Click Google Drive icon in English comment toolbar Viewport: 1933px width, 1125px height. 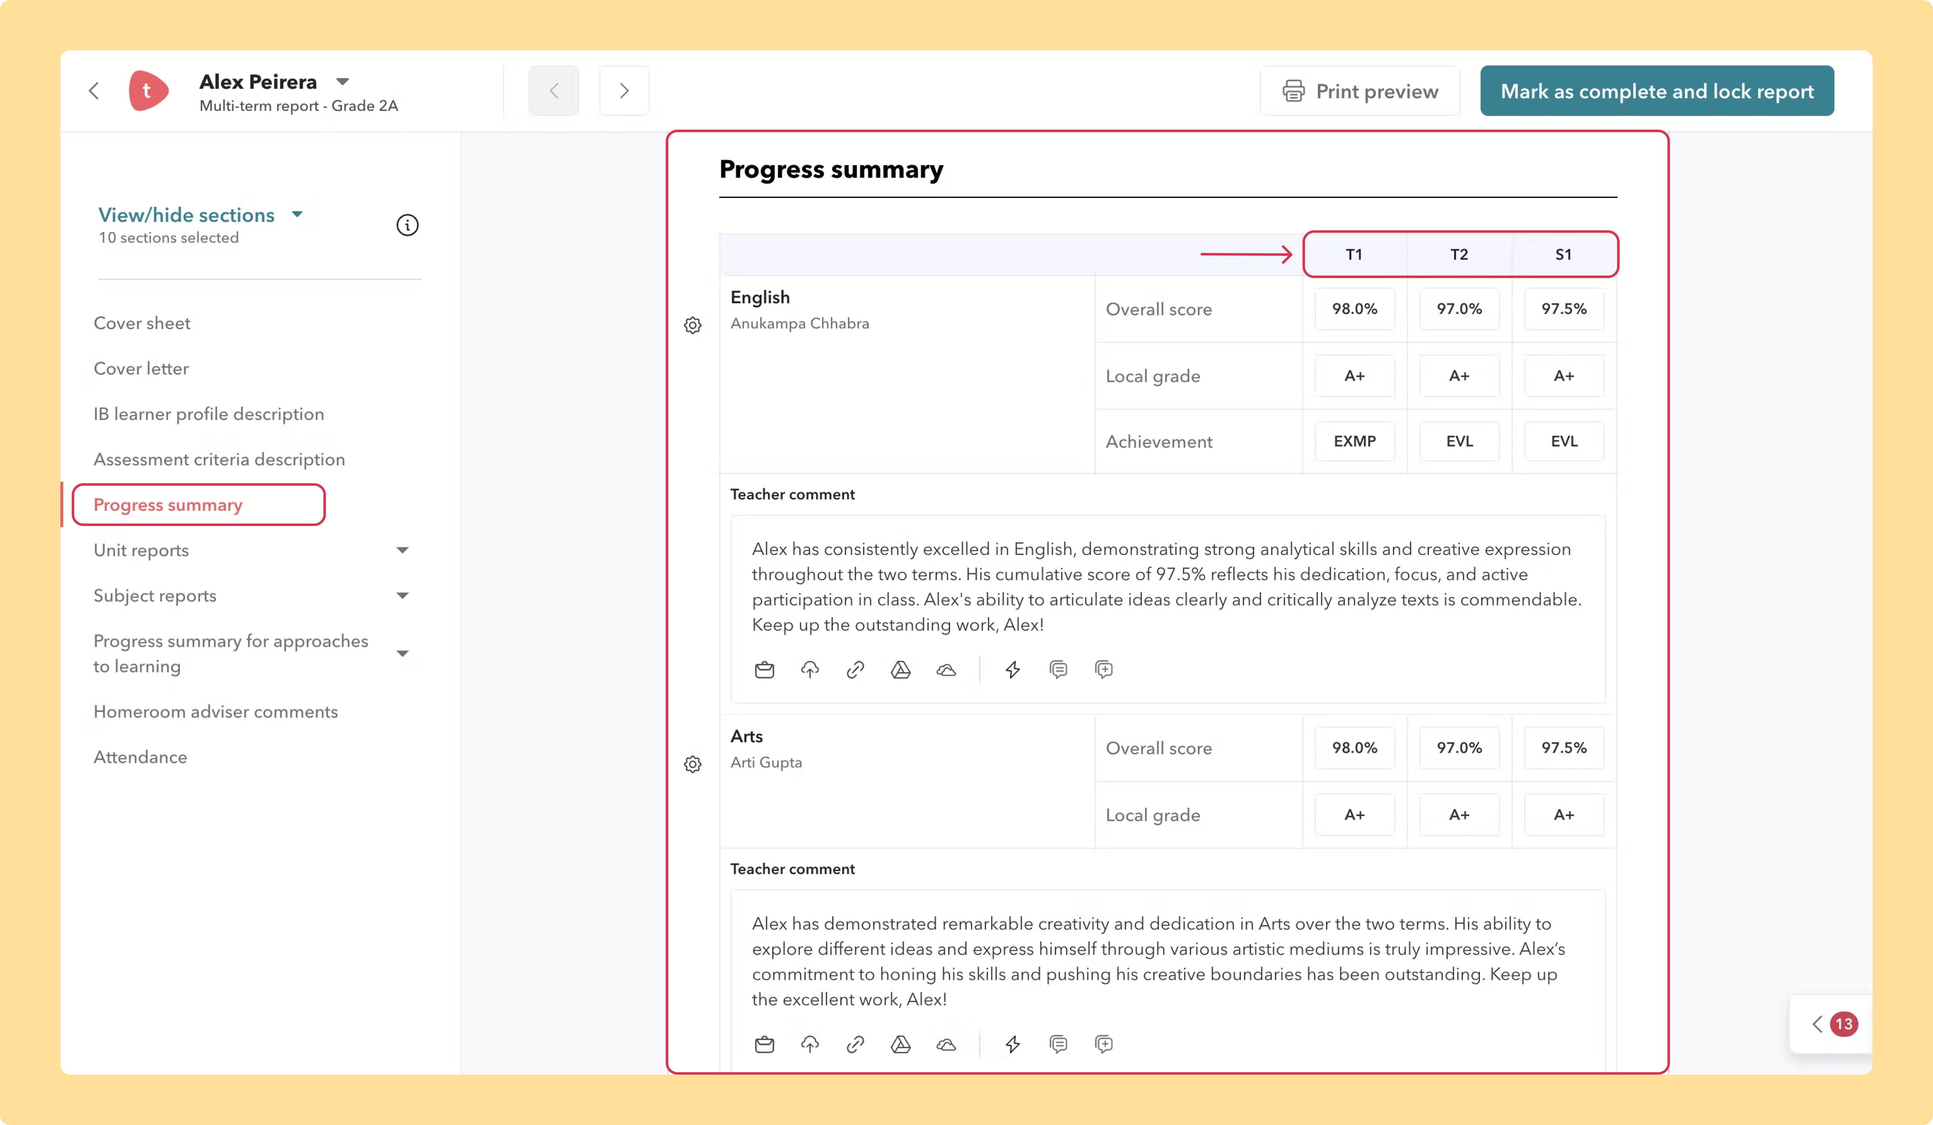point(900,669)
